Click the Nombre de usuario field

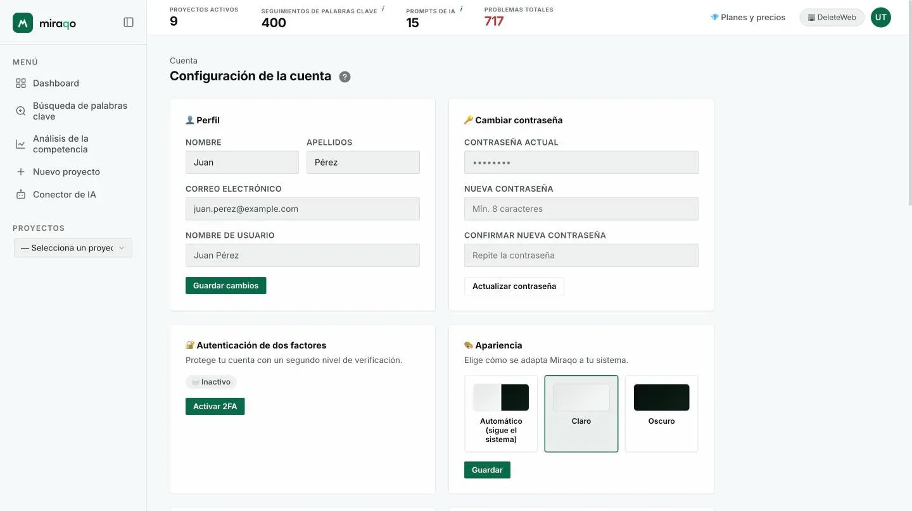pos(303,255)
